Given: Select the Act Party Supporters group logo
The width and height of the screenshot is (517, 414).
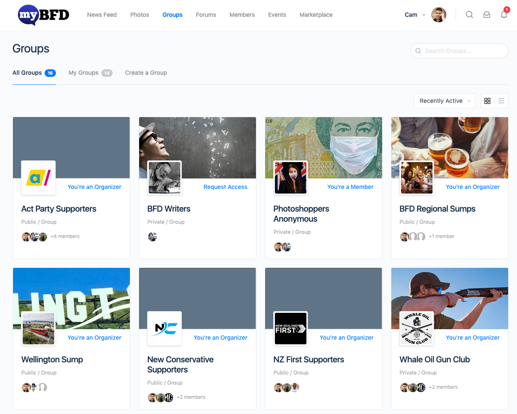Looking at the screenshot, I should (x=38, y=178).
